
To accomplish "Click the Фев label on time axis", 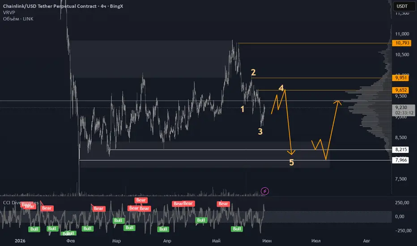I will tap(71, 241).
